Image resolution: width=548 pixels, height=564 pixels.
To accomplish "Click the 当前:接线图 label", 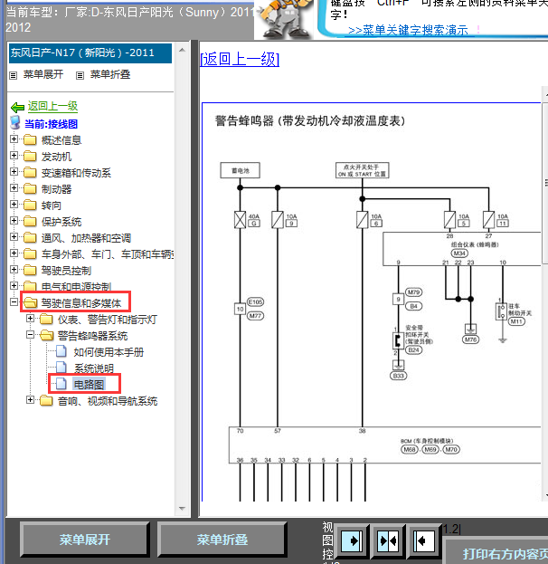I will coord(51,124).
